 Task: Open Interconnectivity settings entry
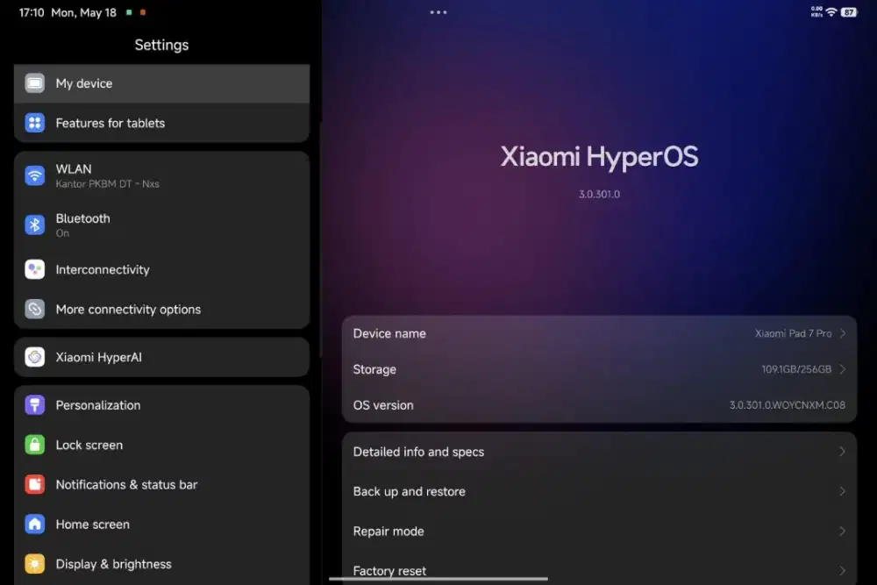161,269
